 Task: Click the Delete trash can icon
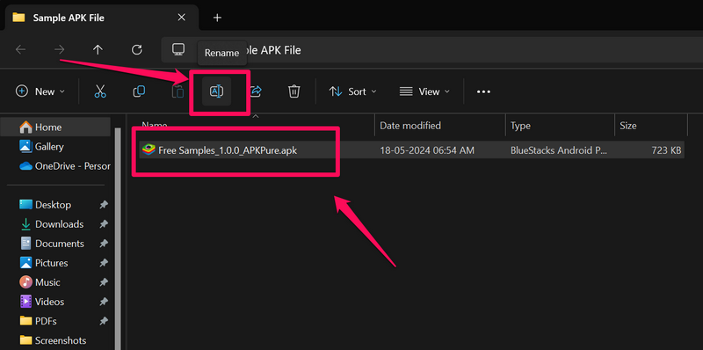coord(294,91)
